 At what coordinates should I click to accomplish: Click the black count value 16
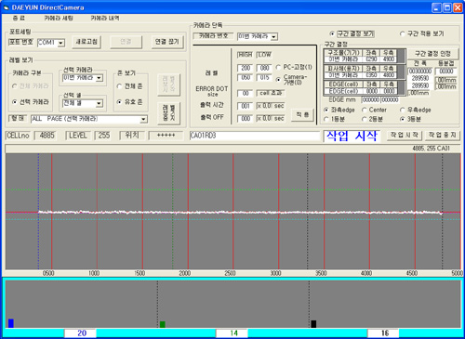(383, 333)
